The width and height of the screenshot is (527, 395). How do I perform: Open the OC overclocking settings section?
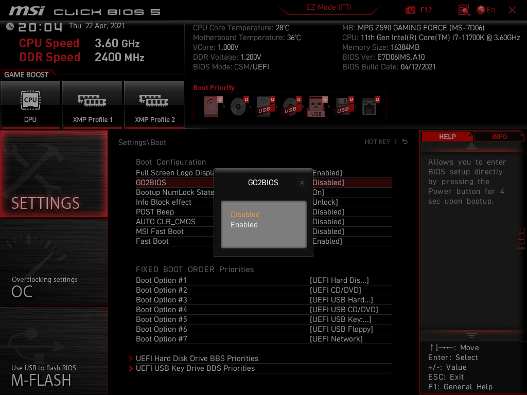point(54,263)
